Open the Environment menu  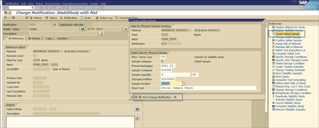click(x=53, y=4)
